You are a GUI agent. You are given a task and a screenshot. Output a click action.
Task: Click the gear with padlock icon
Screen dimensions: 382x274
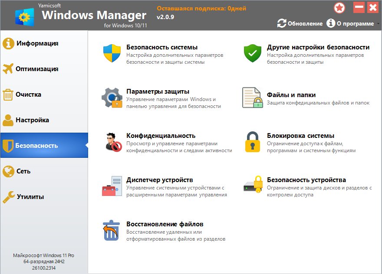112,98
